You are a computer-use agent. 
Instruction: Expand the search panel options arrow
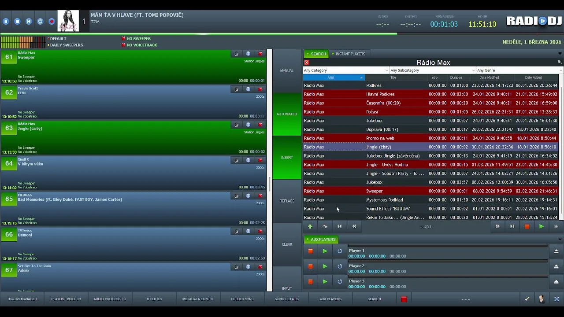tap(560, 54)
